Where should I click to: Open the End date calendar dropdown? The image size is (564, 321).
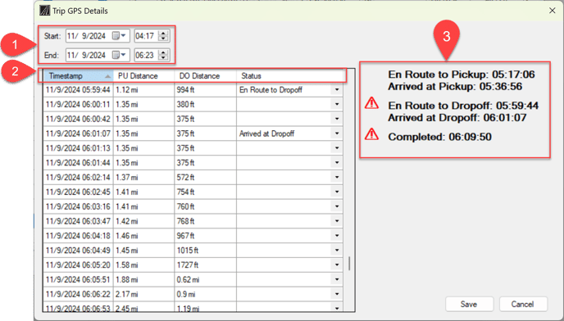point(120,55)
